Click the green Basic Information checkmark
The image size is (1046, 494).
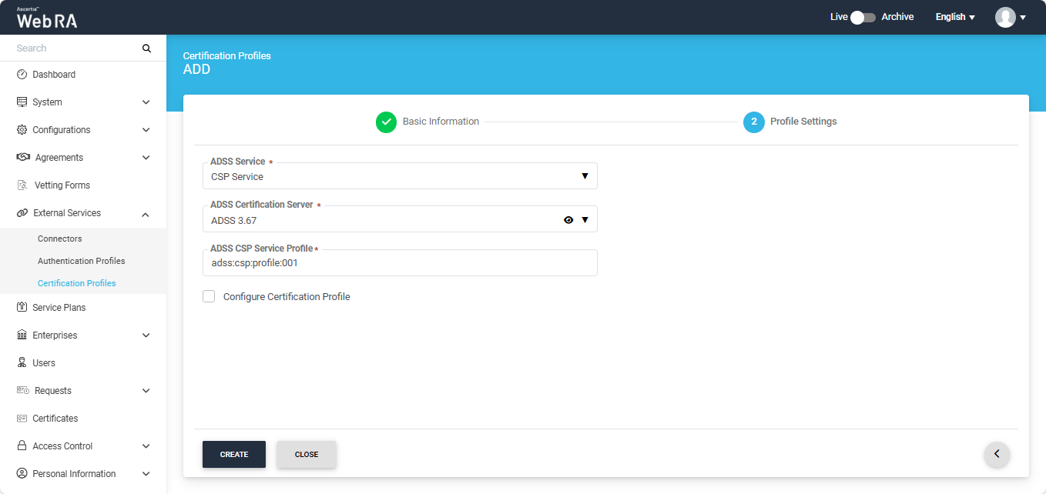(x=386, y=122)
